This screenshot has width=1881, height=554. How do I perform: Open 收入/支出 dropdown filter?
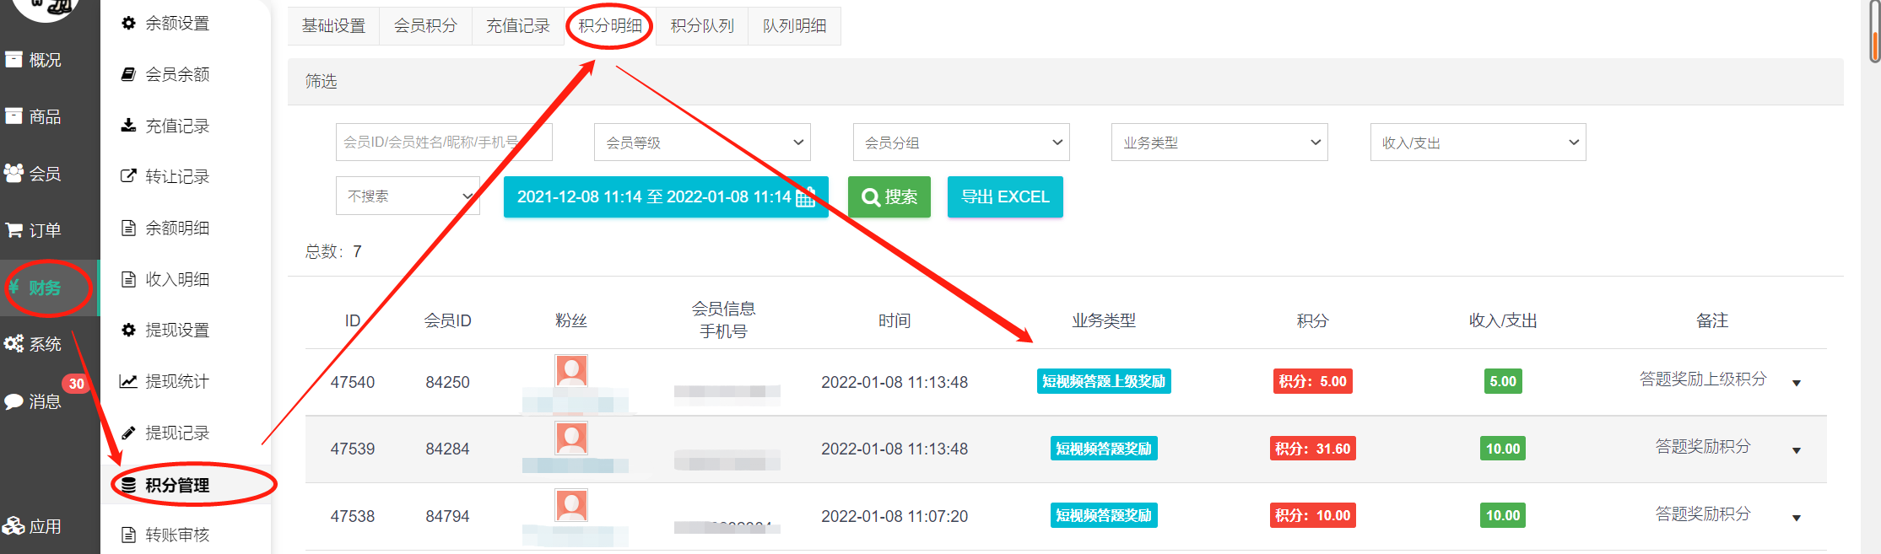pyautogui.click(x=1478, y=143)
